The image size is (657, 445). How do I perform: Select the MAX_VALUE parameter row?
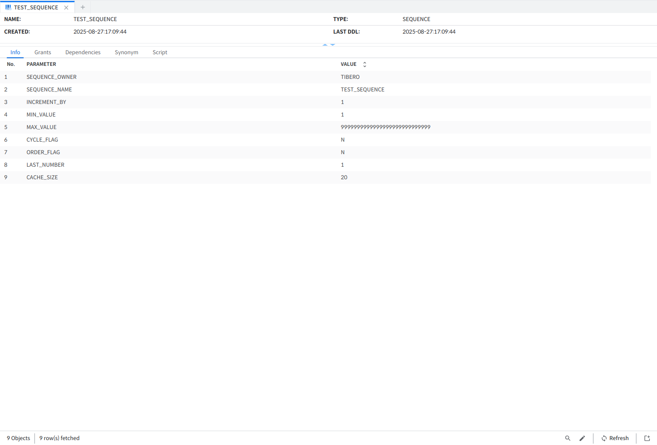pyautogui.click(x=42, y=127)
